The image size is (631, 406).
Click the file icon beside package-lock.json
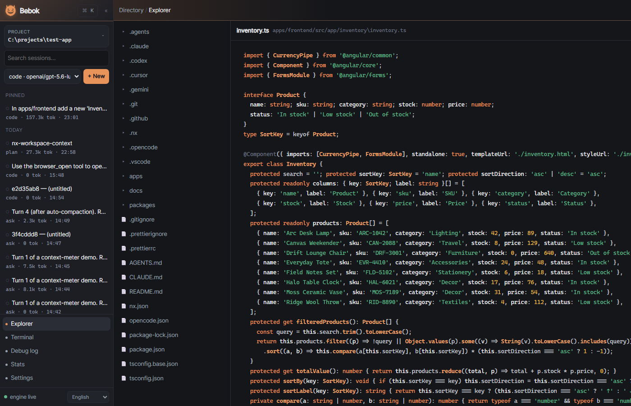[123, 335]
